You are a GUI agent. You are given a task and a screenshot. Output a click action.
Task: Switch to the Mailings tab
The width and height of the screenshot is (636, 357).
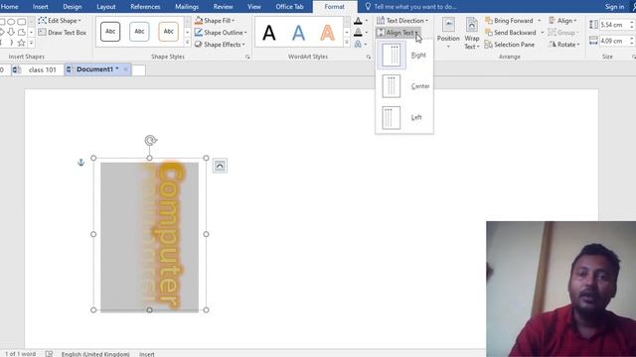click(x=187, y=7)
